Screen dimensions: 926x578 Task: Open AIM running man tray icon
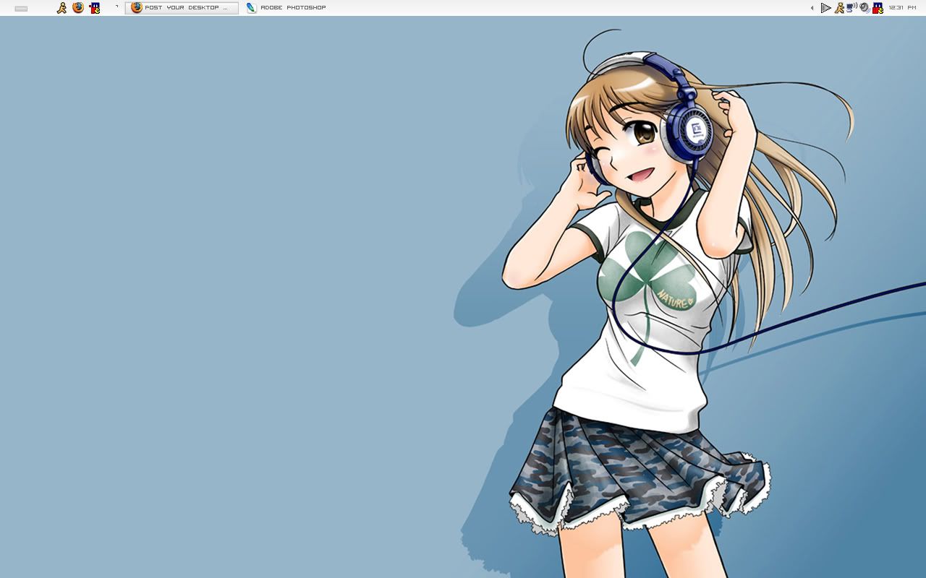click(839, 8)
